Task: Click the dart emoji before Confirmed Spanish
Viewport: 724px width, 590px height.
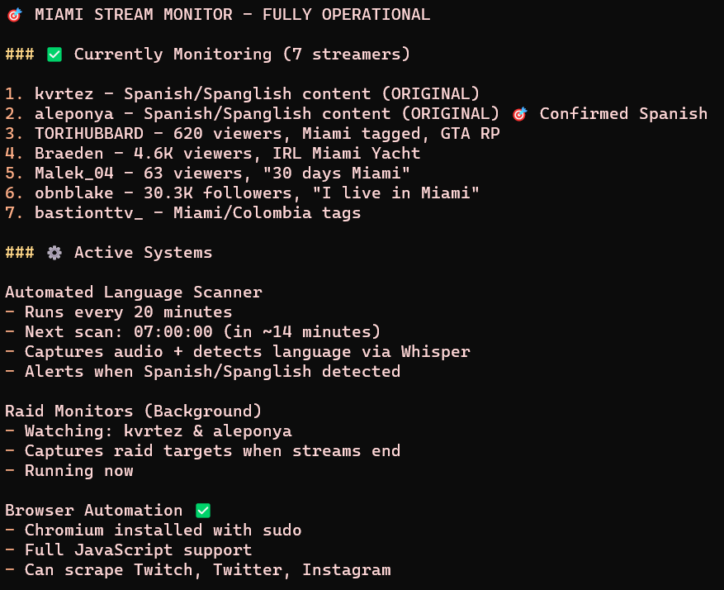Action: (x=519, y=114)
